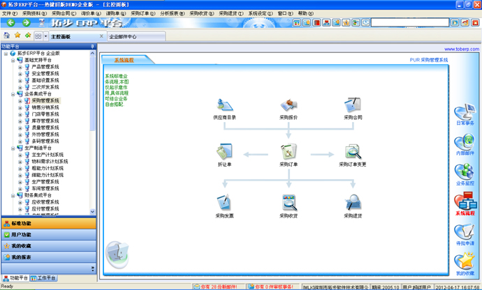The height and width of the screenshot is (290, 482).
Task: Open the 采购退货 purchase return icon
Action: 353,203
